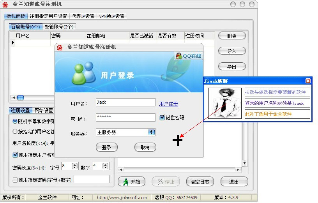Open the 用户注册 link

click(x=168, y=104)
